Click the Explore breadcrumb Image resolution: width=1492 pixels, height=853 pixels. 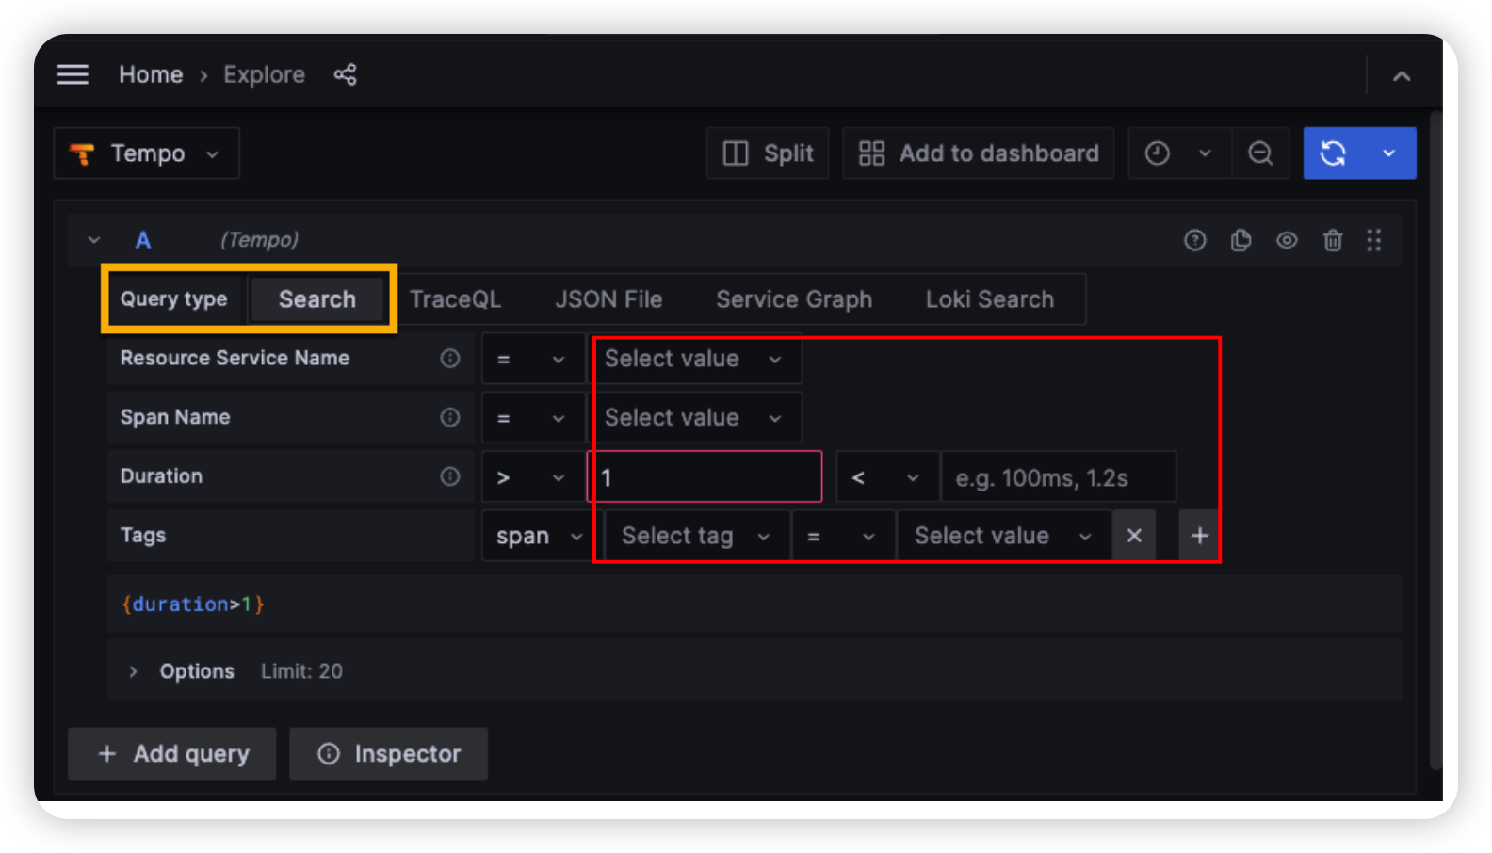pyautogui.click(x=264, y=74)
